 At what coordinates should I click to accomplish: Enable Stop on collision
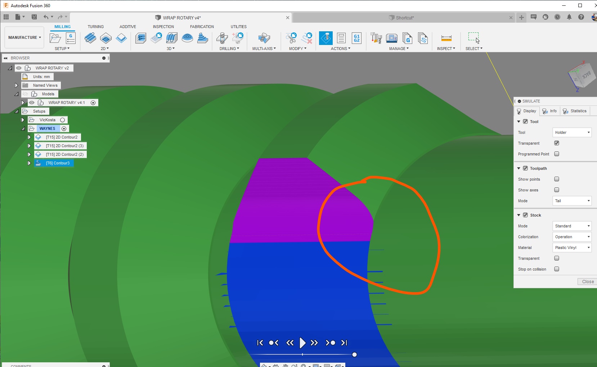coord(557,269)
